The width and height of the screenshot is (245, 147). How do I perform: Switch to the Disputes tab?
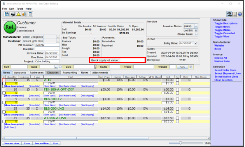[x=53, y=73]
